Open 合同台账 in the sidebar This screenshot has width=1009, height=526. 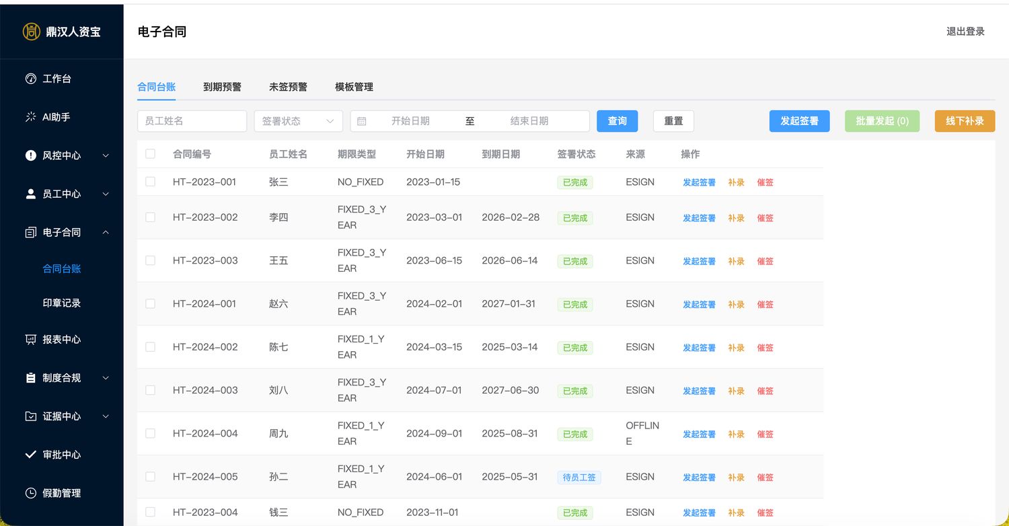click(62, 268)
